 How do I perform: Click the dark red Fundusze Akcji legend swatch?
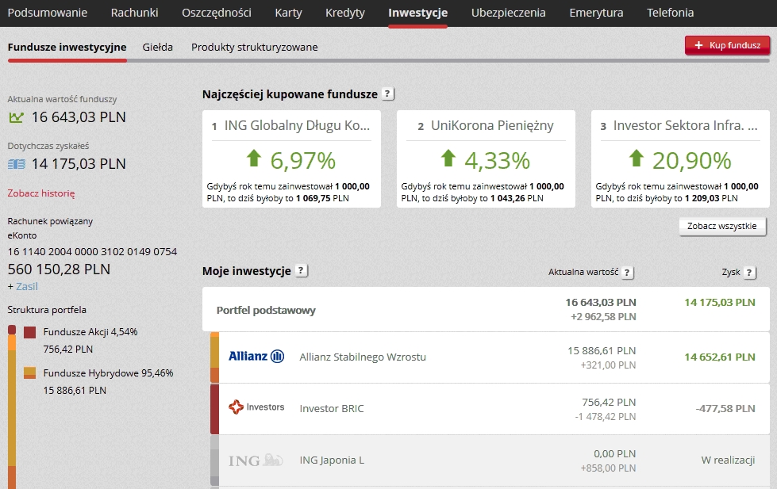[29, 332]
